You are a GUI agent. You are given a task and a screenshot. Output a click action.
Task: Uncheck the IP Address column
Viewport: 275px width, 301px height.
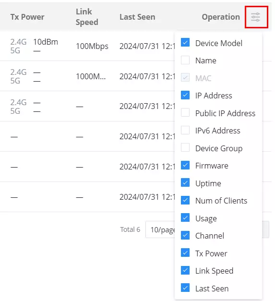point(185,95)
